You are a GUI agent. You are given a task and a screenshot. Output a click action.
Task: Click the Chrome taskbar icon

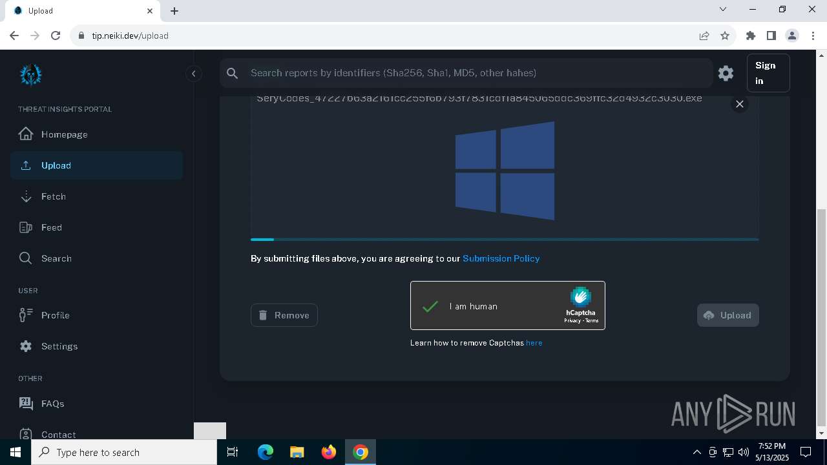361,452
